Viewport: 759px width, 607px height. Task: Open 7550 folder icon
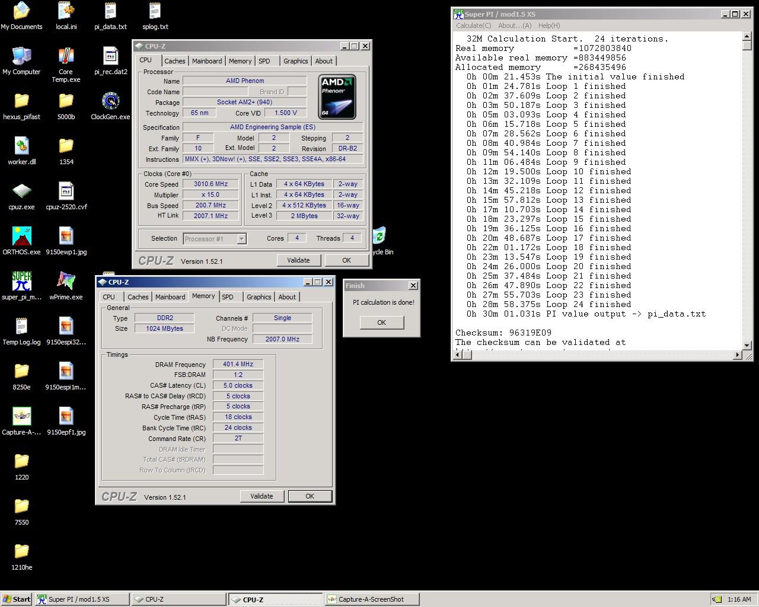tap(21, 512)
